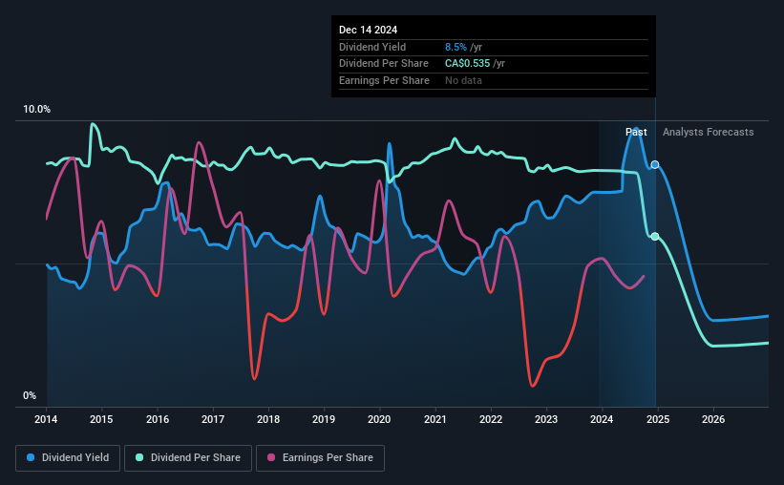
Task: Click the CA$0.535 dividend per share value
Action: (x=468, y=64)
